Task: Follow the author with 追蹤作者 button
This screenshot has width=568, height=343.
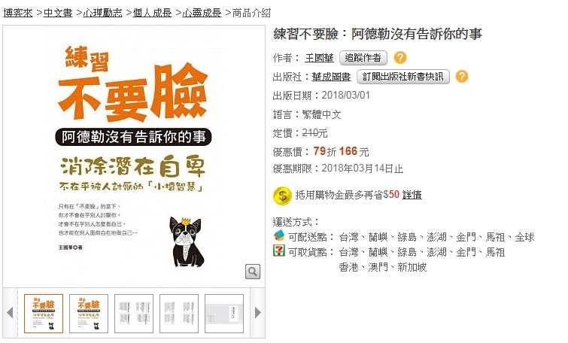Action: [x=363, y=58]
